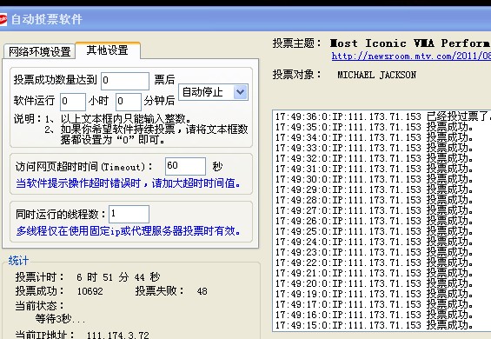Select log line at 17:49:17
This screenshot has width=491, height=339.
pyautogui.click(x=375, y=304)
